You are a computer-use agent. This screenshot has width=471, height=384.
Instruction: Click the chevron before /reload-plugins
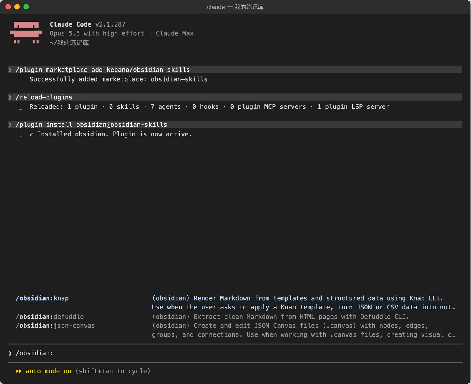pyautogui.click(x=10, y=97)
